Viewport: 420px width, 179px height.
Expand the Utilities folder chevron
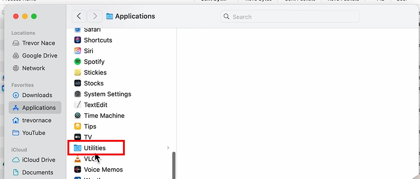click(168, 148)
